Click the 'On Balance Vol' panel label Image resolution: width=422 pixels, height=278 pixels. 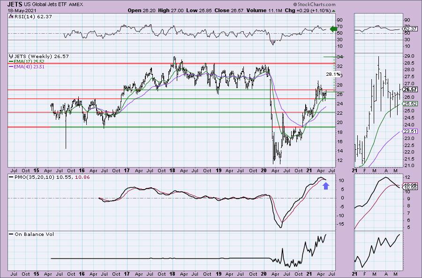point(31,234)
